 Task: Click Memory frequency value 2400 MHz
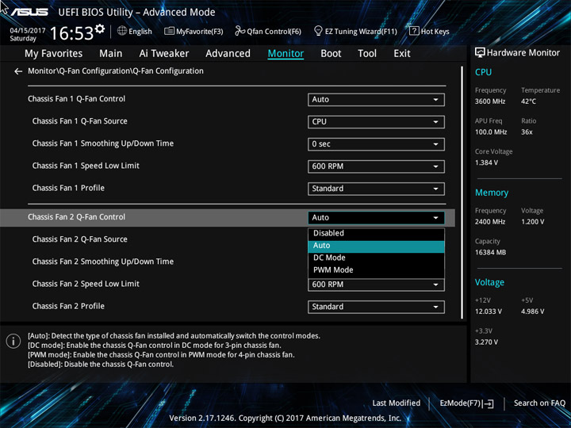click(490, 222)
